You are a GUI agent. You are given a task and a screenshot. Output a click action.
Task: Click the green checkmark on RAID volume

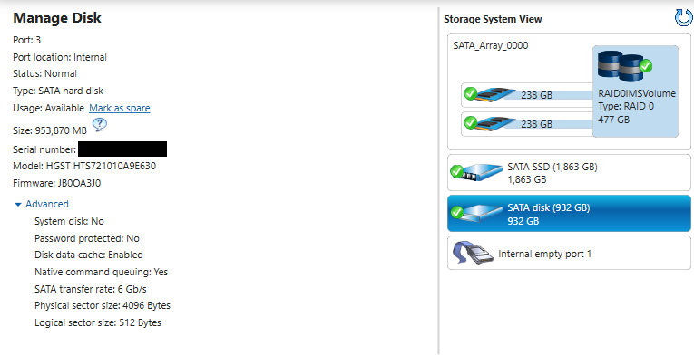(646, 66)
